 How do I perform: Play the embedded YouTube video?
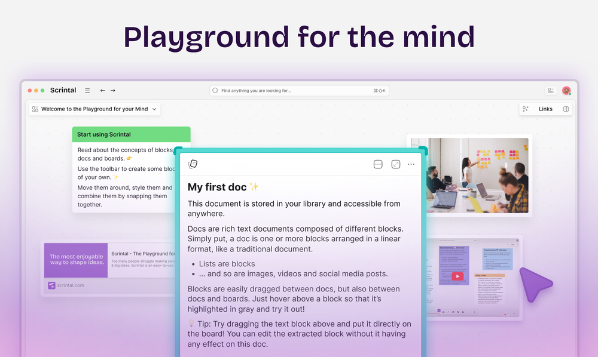(x=457, y=276)
